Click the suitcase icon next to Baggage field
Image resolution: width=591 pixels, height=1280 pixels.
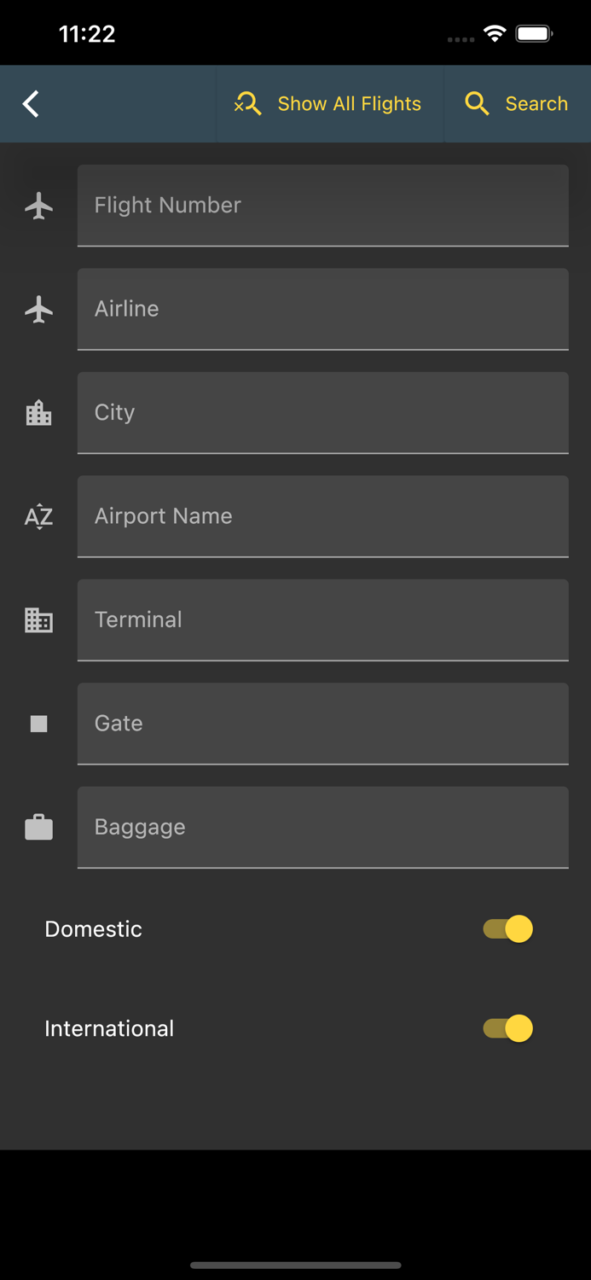point(38,827)
